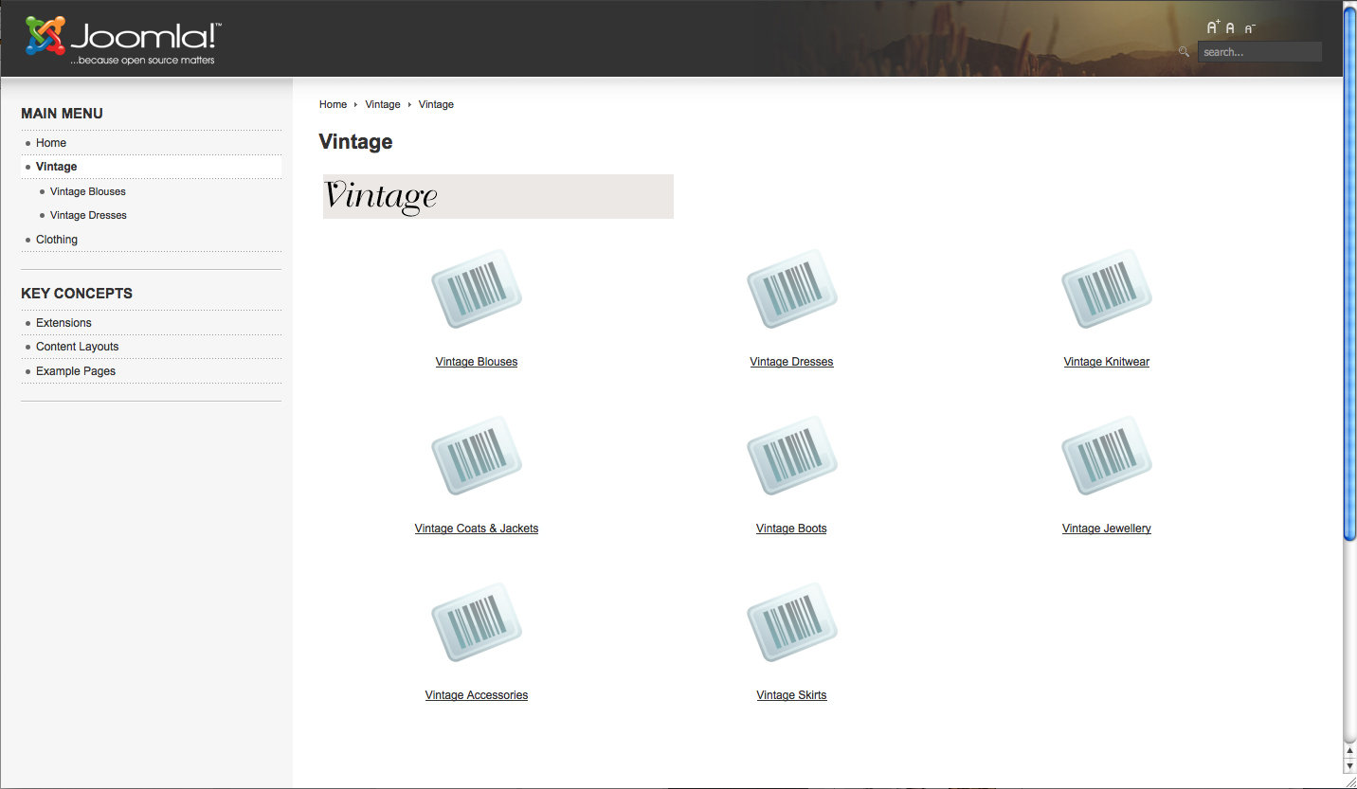1357x789 pixels.
Task: Click the bold Vintage page heading
Action: coord(355,142)
